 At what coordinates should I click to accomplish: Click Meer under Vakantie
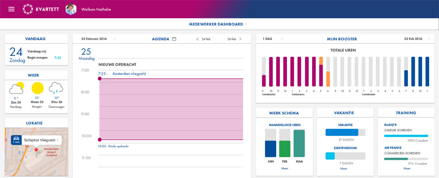click(343, 169)
